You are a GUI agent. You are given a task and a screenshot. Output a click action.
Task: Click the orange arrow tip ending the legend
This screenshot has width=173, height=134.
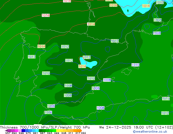81,130
